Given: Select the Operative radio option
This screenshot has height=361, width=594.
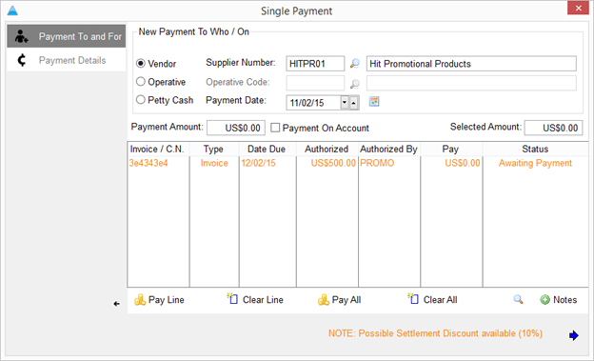Looking at the screenshot, I should pos(141,82).
